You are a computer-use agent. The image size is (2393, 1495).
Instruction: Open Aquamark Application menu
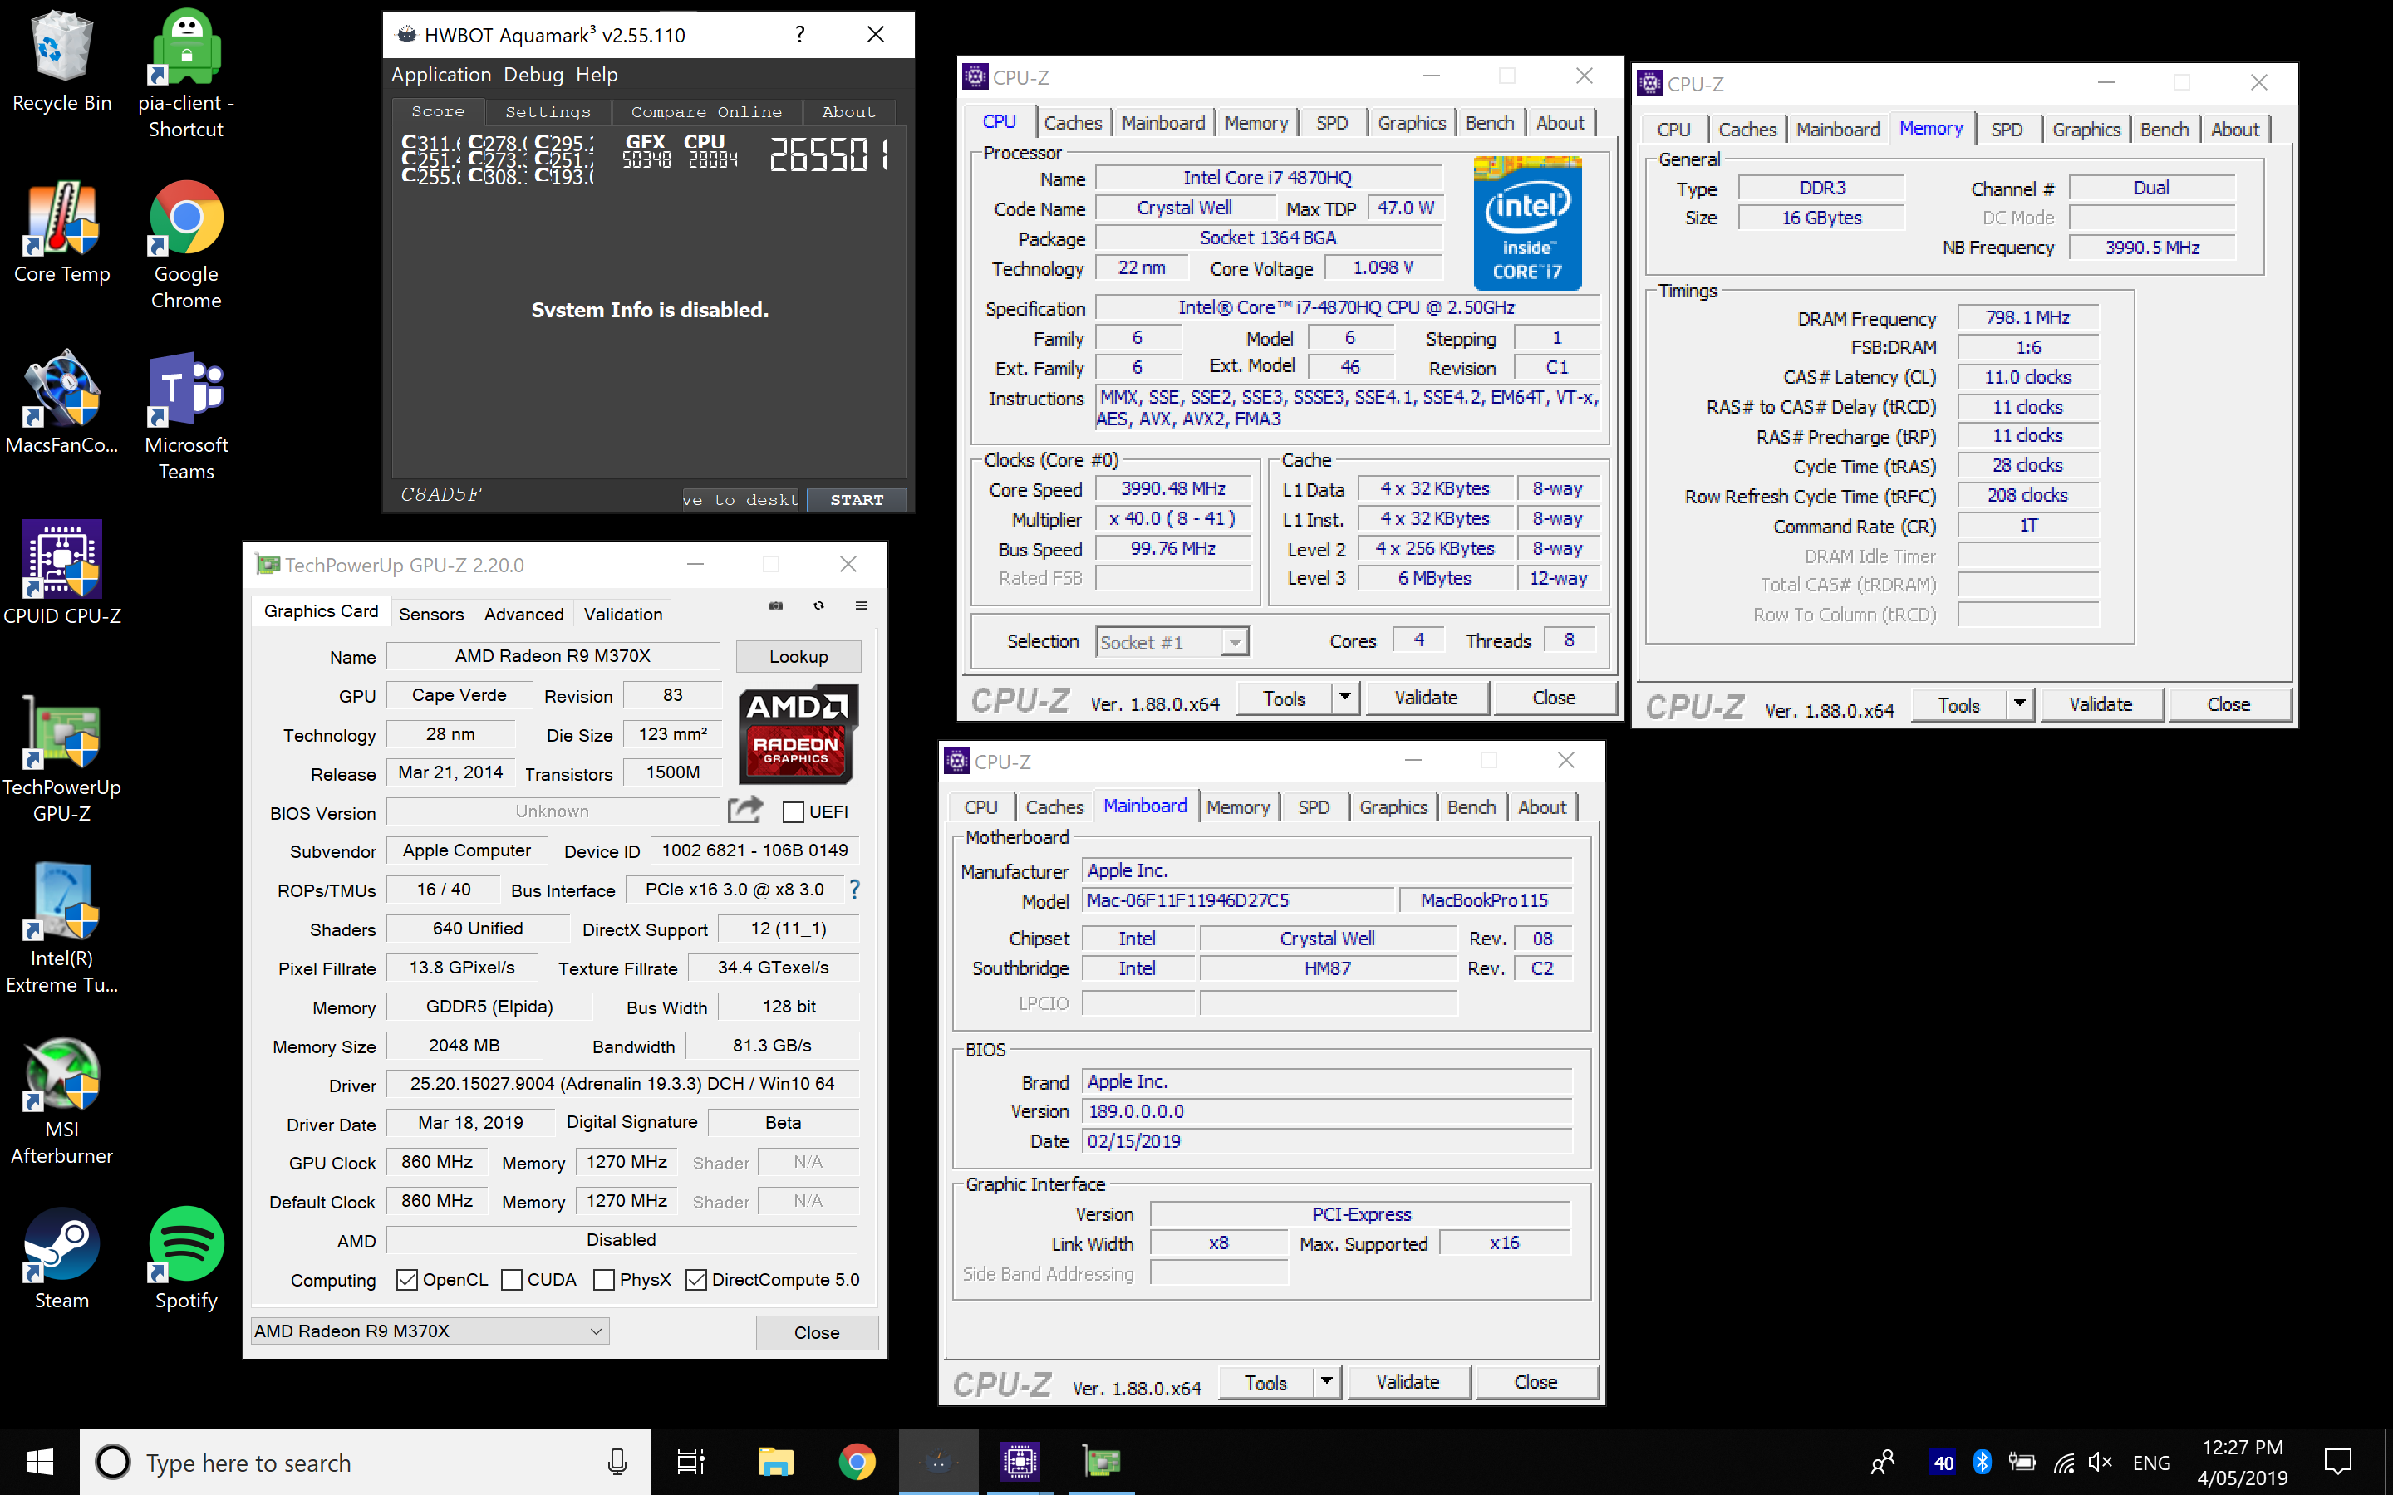click(x=441, y=74)
